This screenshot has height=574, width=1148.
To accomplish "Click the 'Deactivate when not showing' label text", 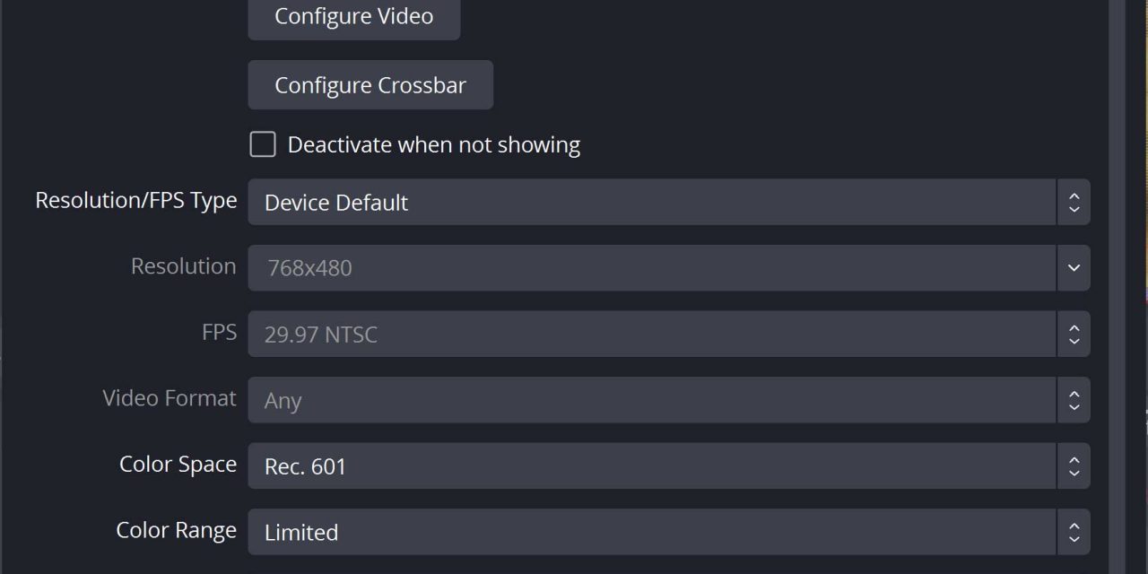I will point(433,145).
